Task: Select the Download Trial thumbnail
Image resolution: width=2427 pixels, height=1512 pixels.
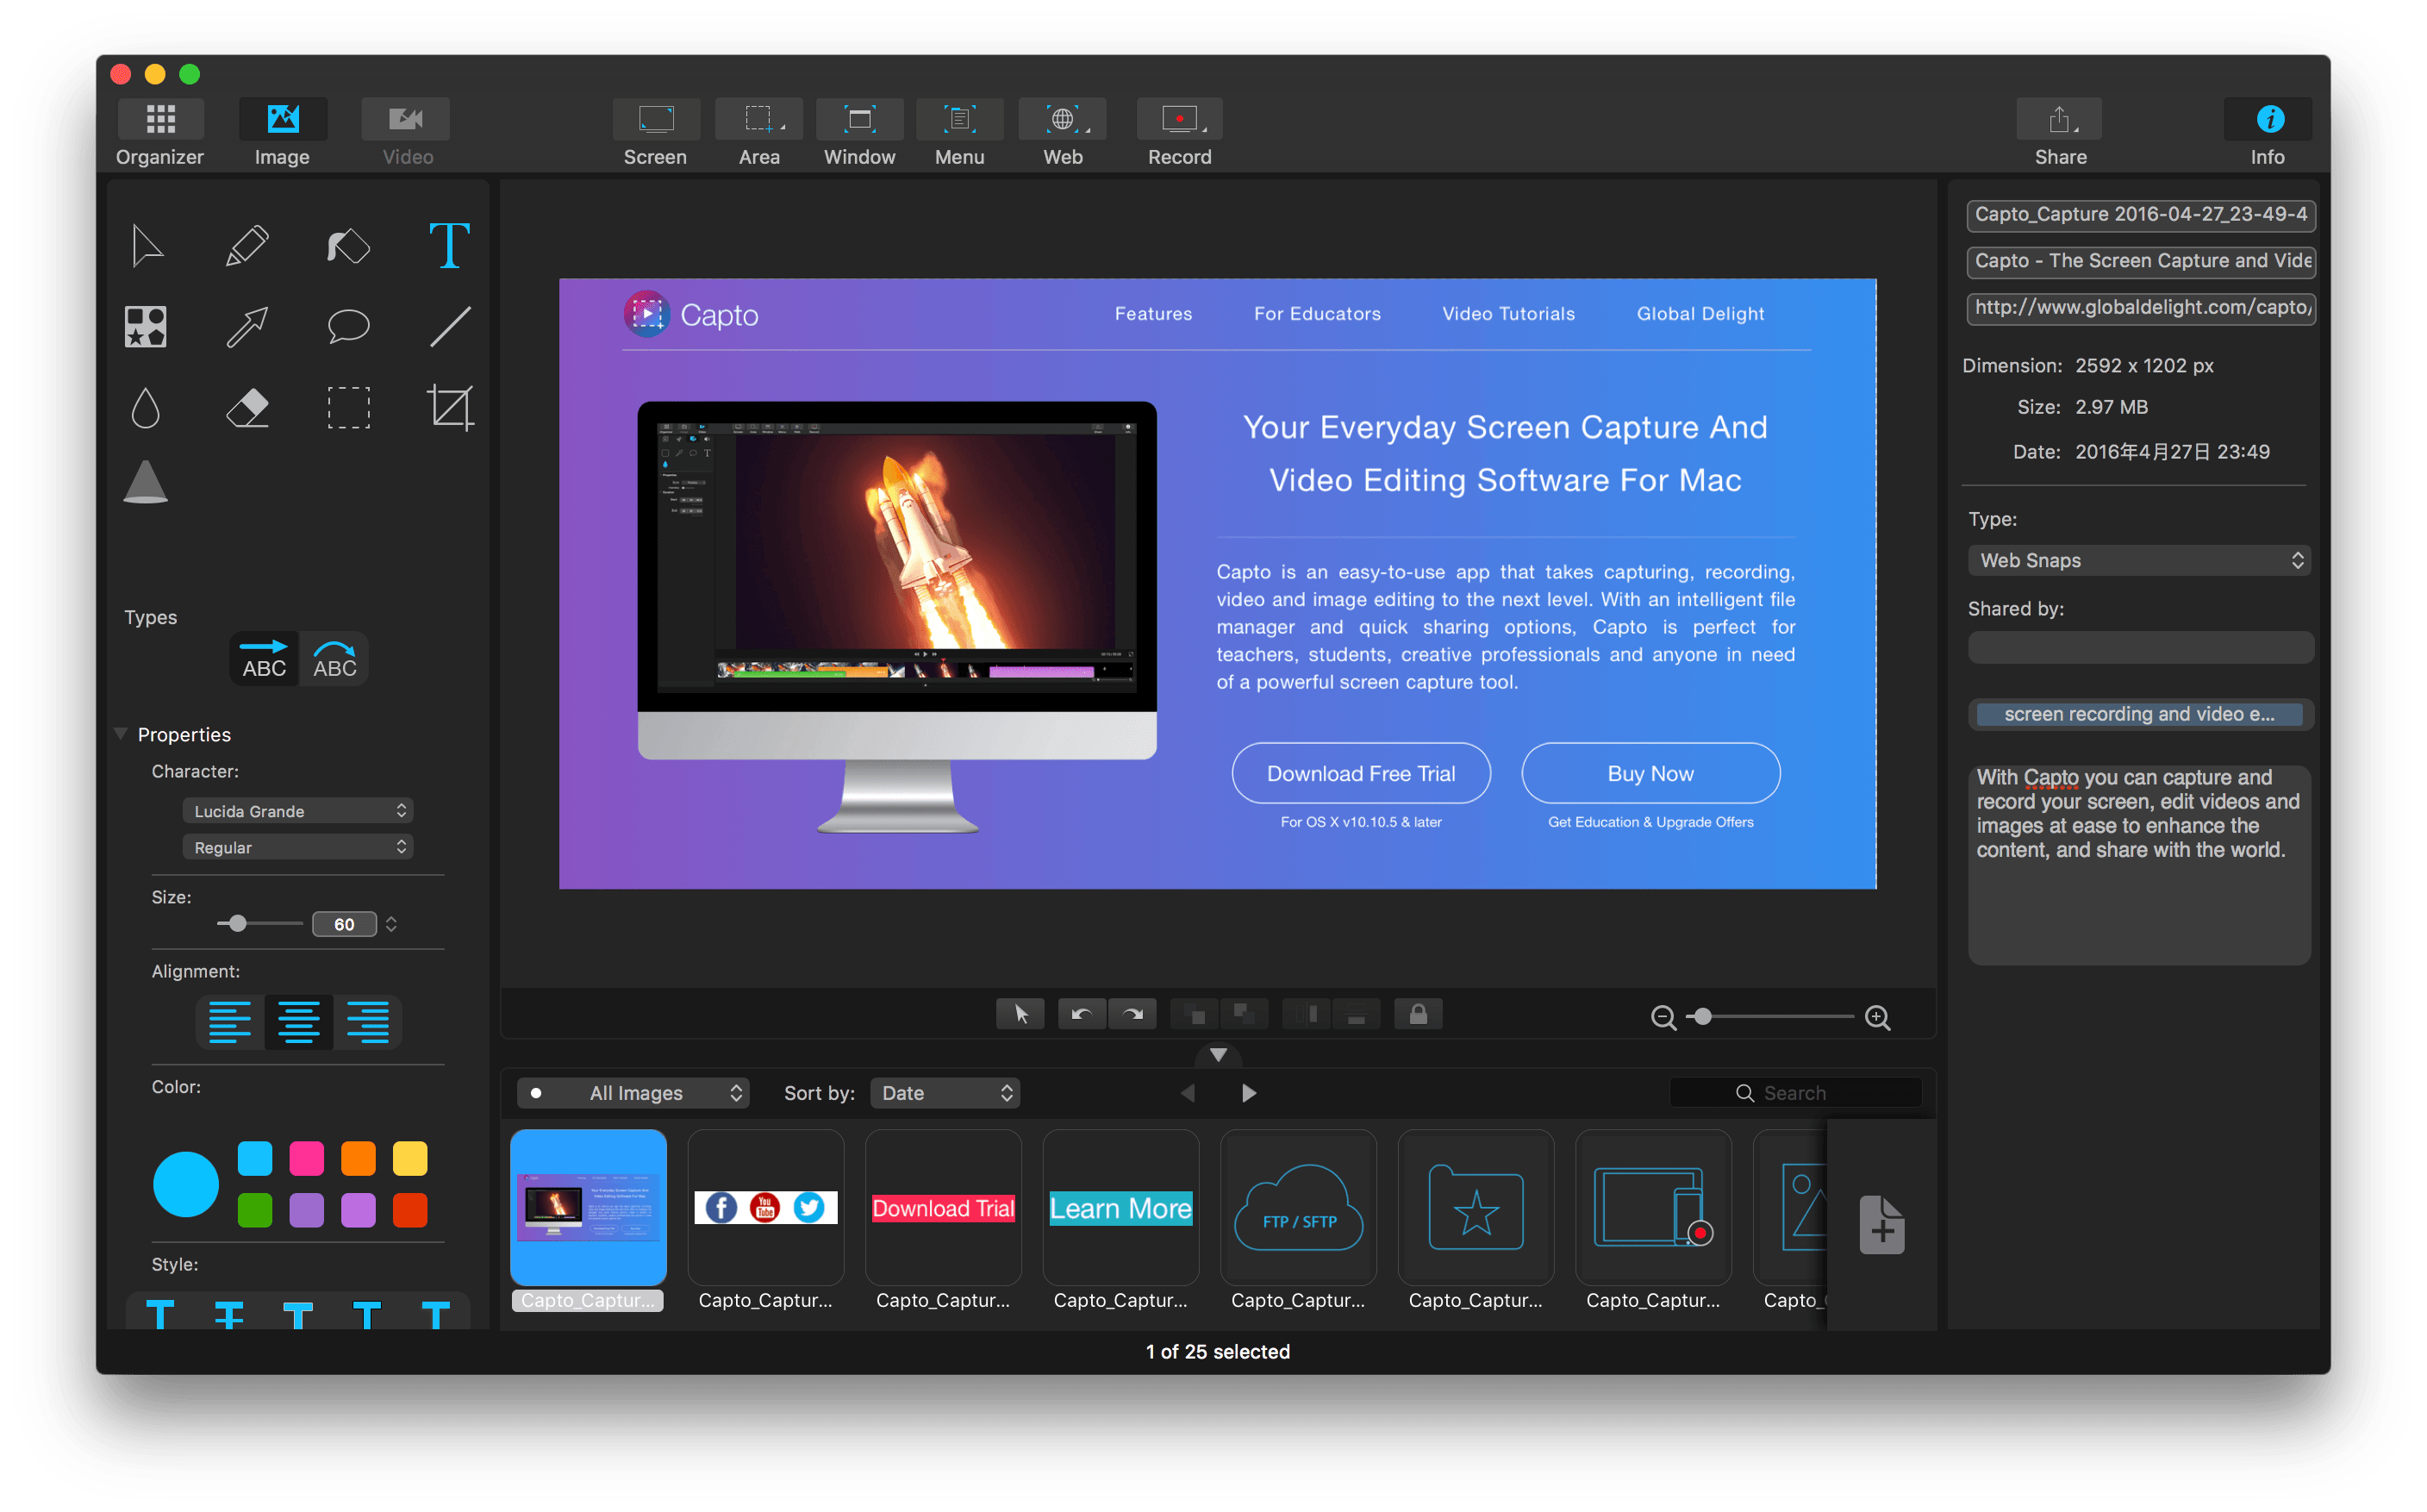Action: click(944, 1208)
